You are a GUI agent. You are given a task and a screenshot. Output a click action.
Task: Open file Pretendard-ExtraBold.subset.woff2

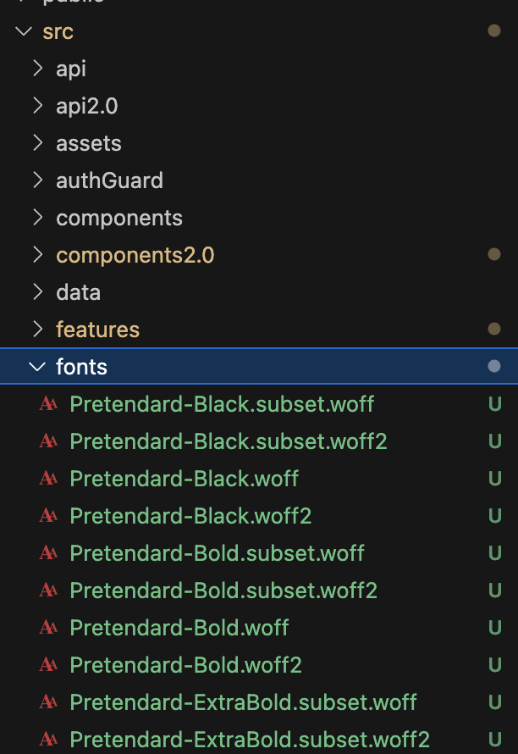250,740
